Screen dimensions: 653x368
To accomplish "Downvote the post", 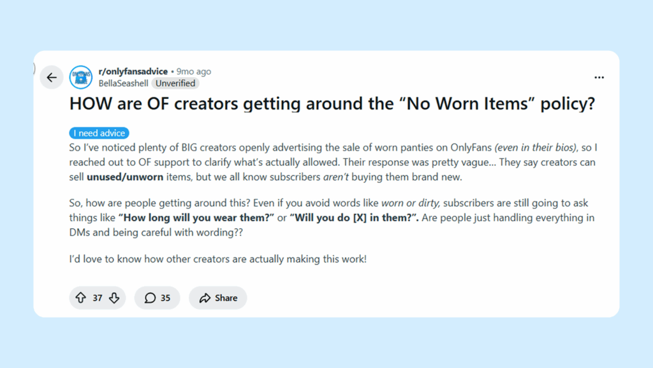I will click(x=114, y=298).
